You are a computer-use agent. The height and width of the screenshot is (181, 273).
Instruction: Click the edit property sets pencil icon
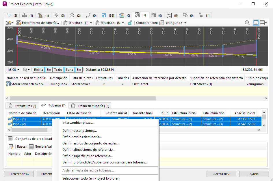11,146
